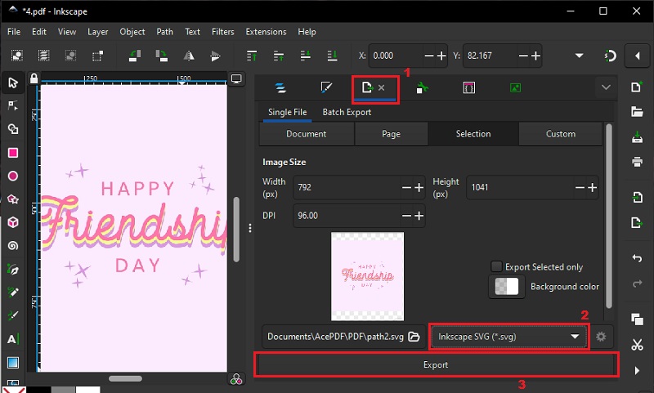Viewport: 654px width, 393px height.
Task: Choose Page export area
Action: pos(392,134)
